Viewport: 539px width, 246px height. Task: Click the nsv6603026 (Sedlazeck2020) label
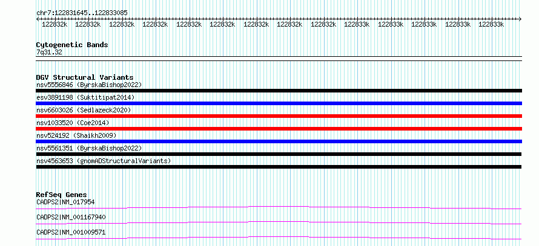pyautogui.click(x=84, y=110)
